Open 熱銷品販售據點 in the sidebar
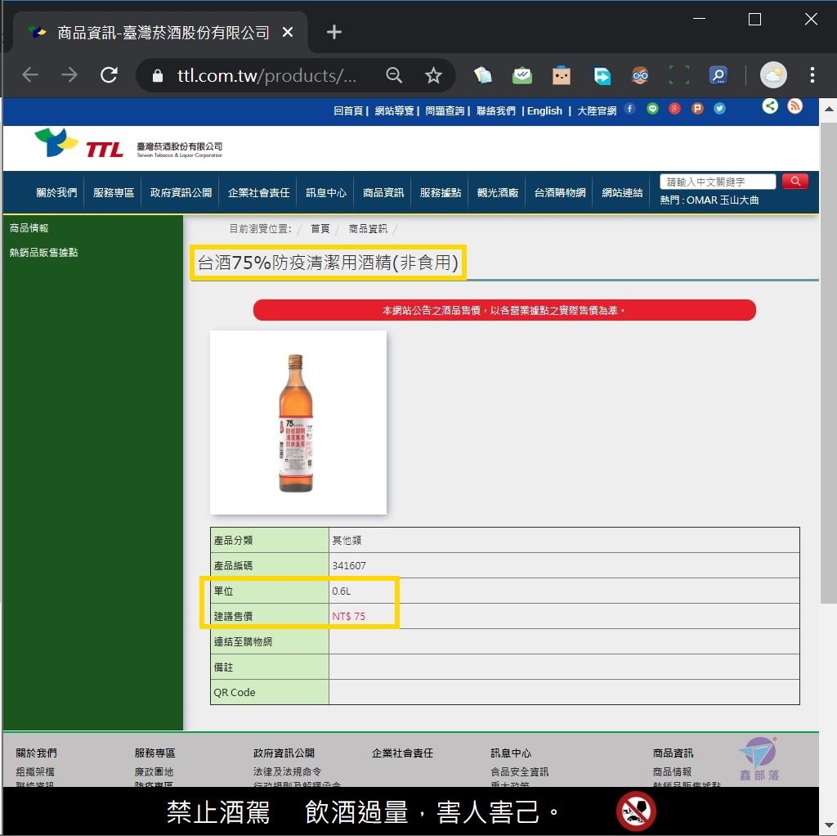 click(44, 252)
